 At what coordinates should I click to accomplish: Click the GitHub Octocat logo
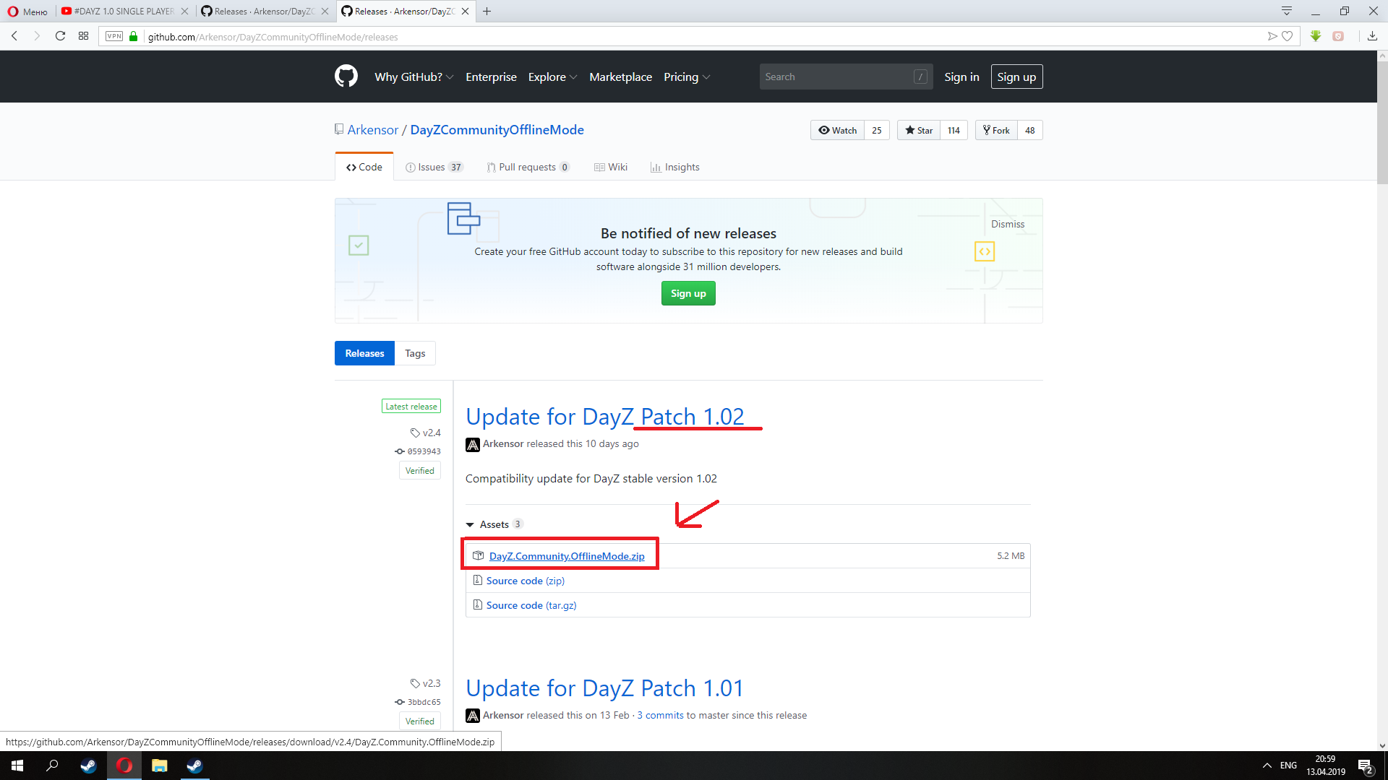(346, 77)
